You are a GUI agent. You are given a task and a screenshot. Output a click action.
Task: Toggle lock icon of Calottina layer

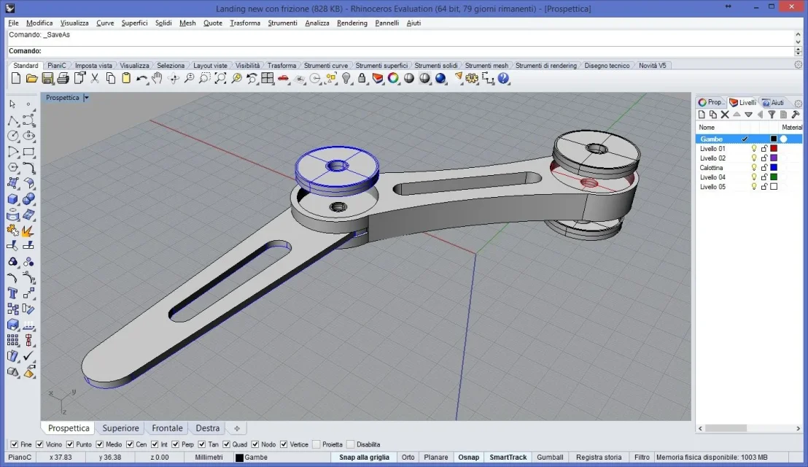click(x=764, y=168)
